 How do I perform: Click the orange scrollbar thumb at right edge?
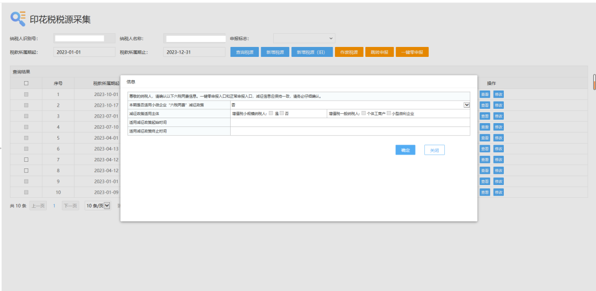tap(594, 82)
